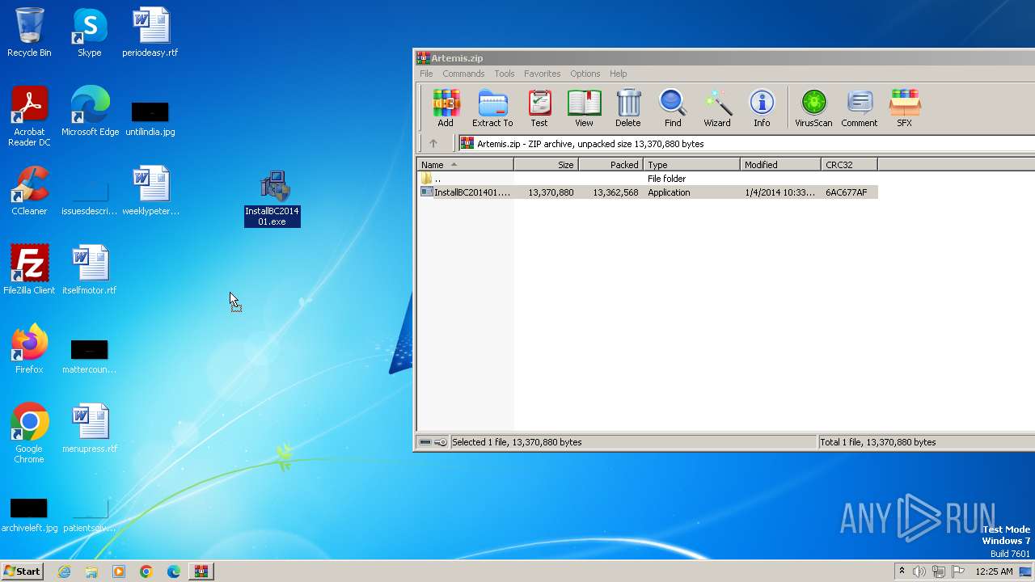Open Internet Explorer from taskbar
Screen dimensions: 1035x582
(x=64, y=571)
